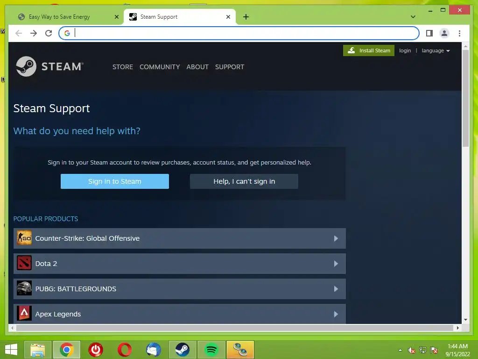The image size is (478, 359).
Task: Click What do you need help with? text
Action: [x=77, y=131]
